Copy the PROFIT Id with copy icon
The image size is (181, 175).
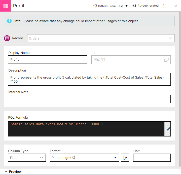coord(166,60)
